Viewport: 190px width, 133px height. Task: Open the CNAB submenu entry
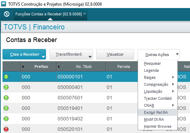tap(158, 105)
